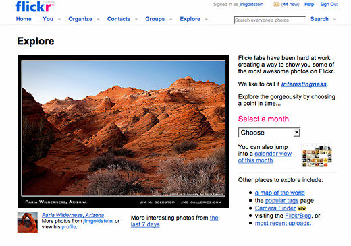
Task: Click the Delicate Arch buddy thumbnail
Action: click(28, 222)
